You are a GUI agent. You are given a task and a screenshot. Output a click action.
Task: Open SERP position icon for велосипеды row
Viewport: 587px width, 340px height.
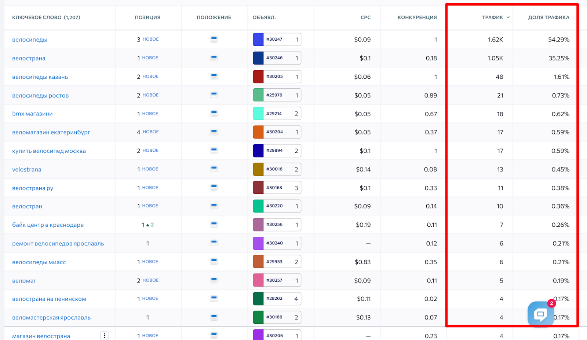[214, 39]
